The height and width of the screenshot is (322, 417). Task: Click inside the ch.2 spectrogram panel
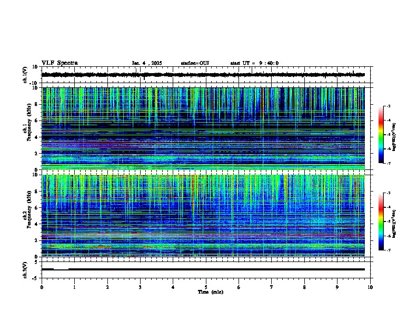click(x=203, y=216)
